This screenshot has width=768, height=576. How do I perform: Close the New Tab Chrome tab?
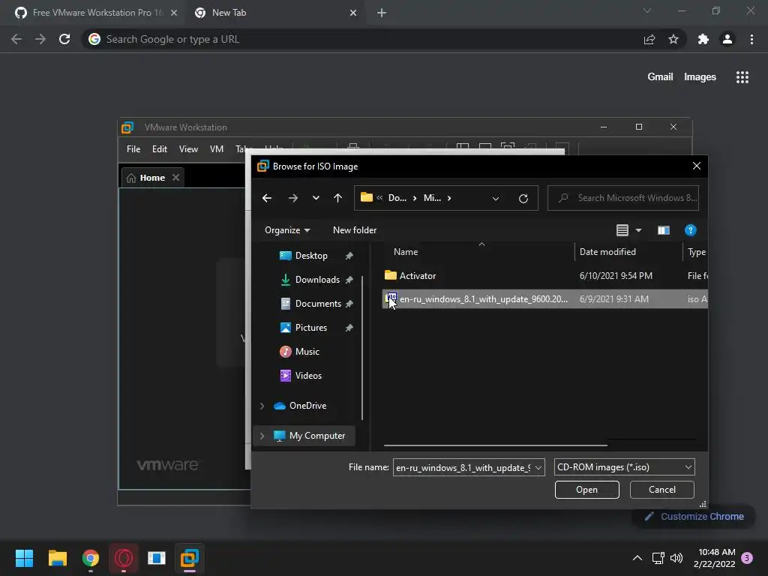[353, 13]
